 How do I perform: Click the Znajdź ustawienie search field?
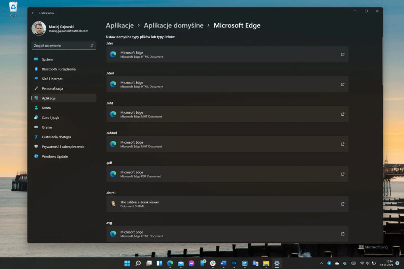click(64, 46)
